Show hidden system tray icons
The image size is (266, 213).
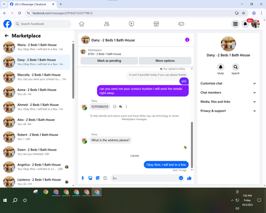232,200
